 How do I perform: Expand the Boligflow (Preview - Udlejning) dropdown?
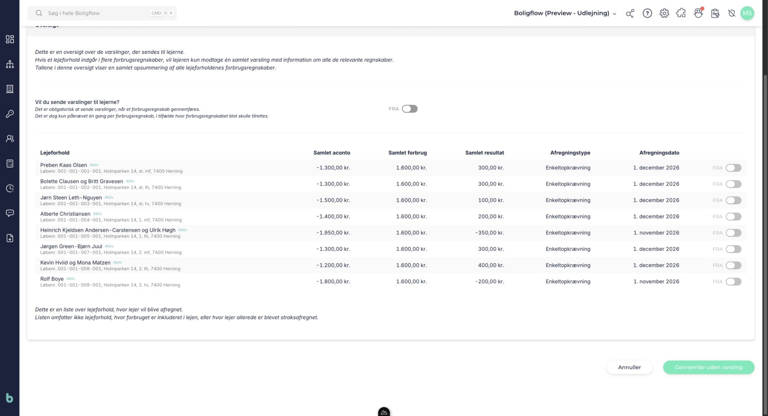565,13
